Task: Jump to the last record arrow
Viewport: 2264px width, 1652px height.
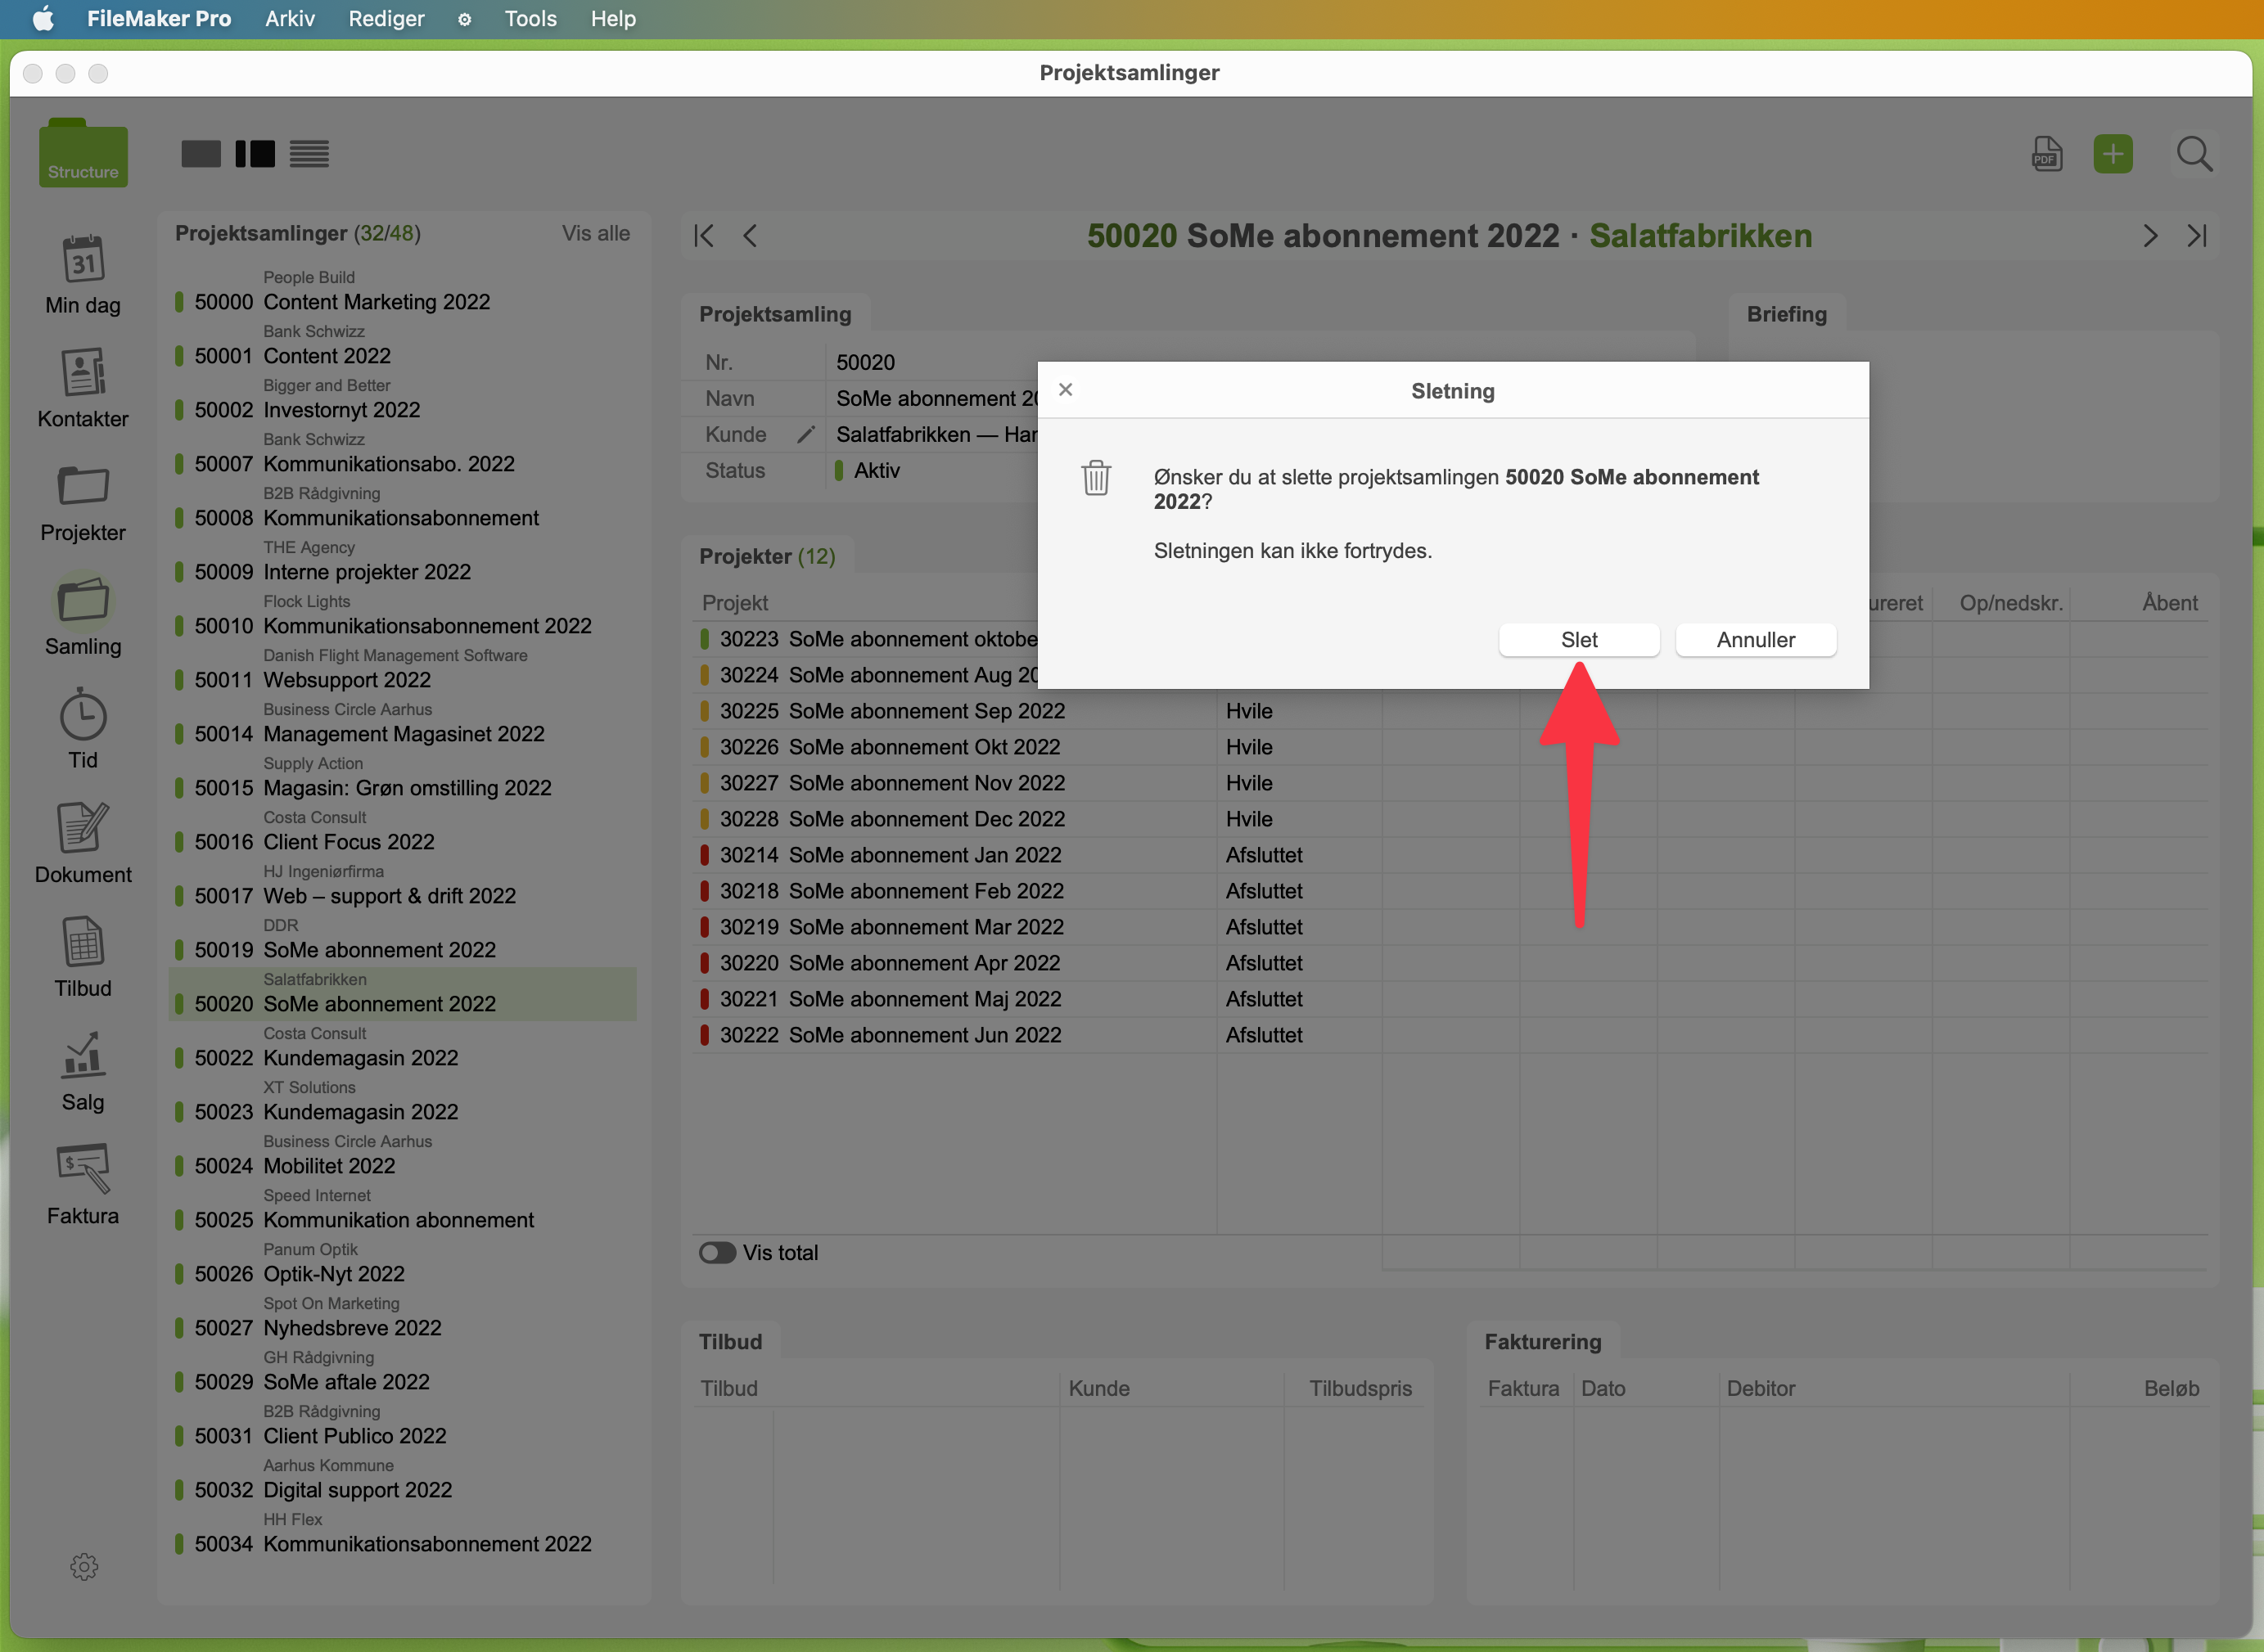Action: click(x=2197, y=236)
